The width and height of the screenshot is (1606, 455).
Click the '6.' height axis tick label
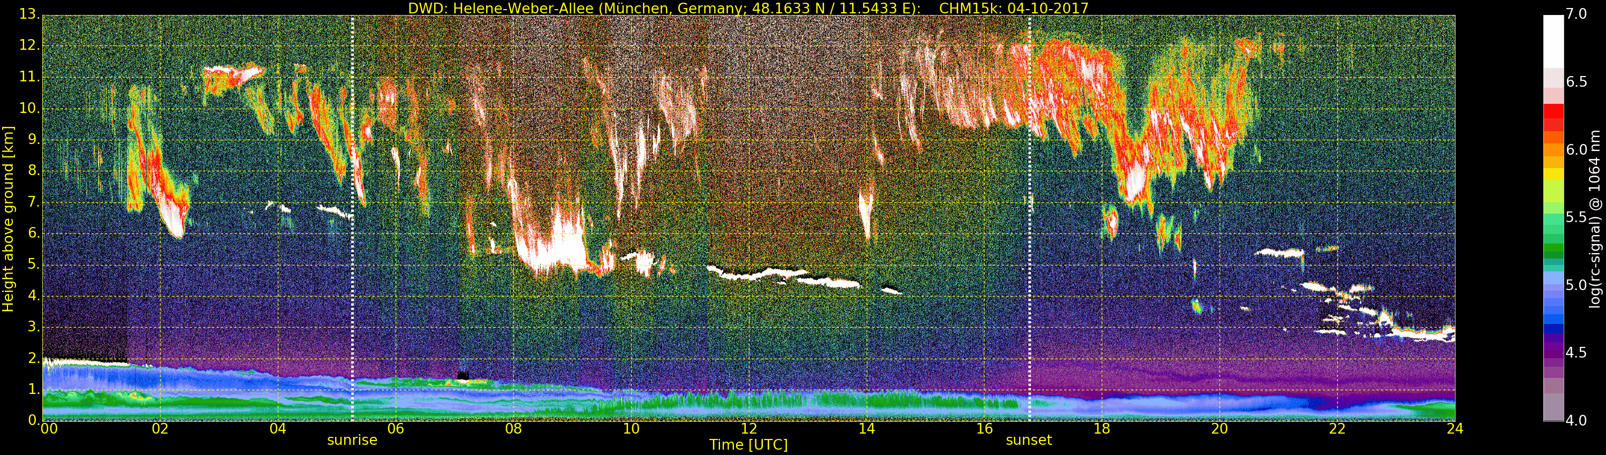click(33, 233)
